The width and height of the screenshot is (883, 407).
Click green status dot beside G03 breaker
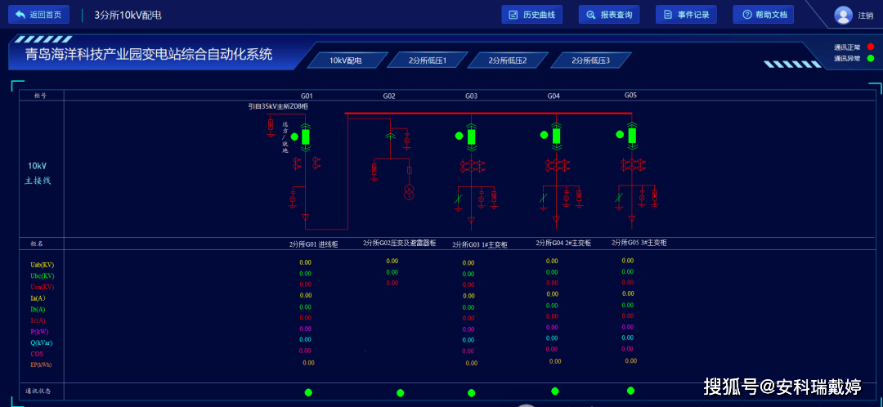[x=459, y=135]
